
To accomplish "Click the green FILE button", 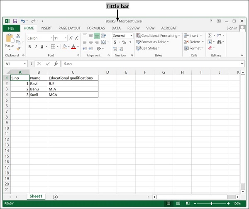I will click(11, 28).
